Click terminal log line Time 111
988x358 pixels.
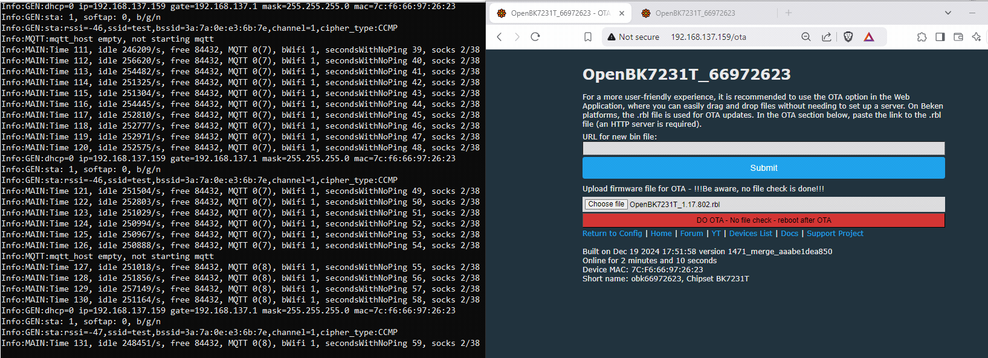coord(241,50)
